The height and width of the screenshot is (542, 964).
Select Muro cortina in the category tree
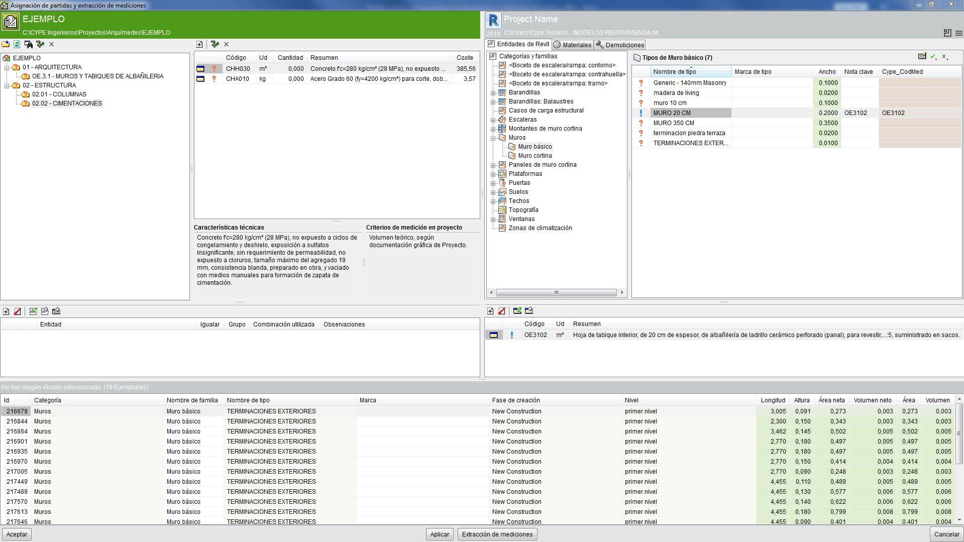click(534, 156)
